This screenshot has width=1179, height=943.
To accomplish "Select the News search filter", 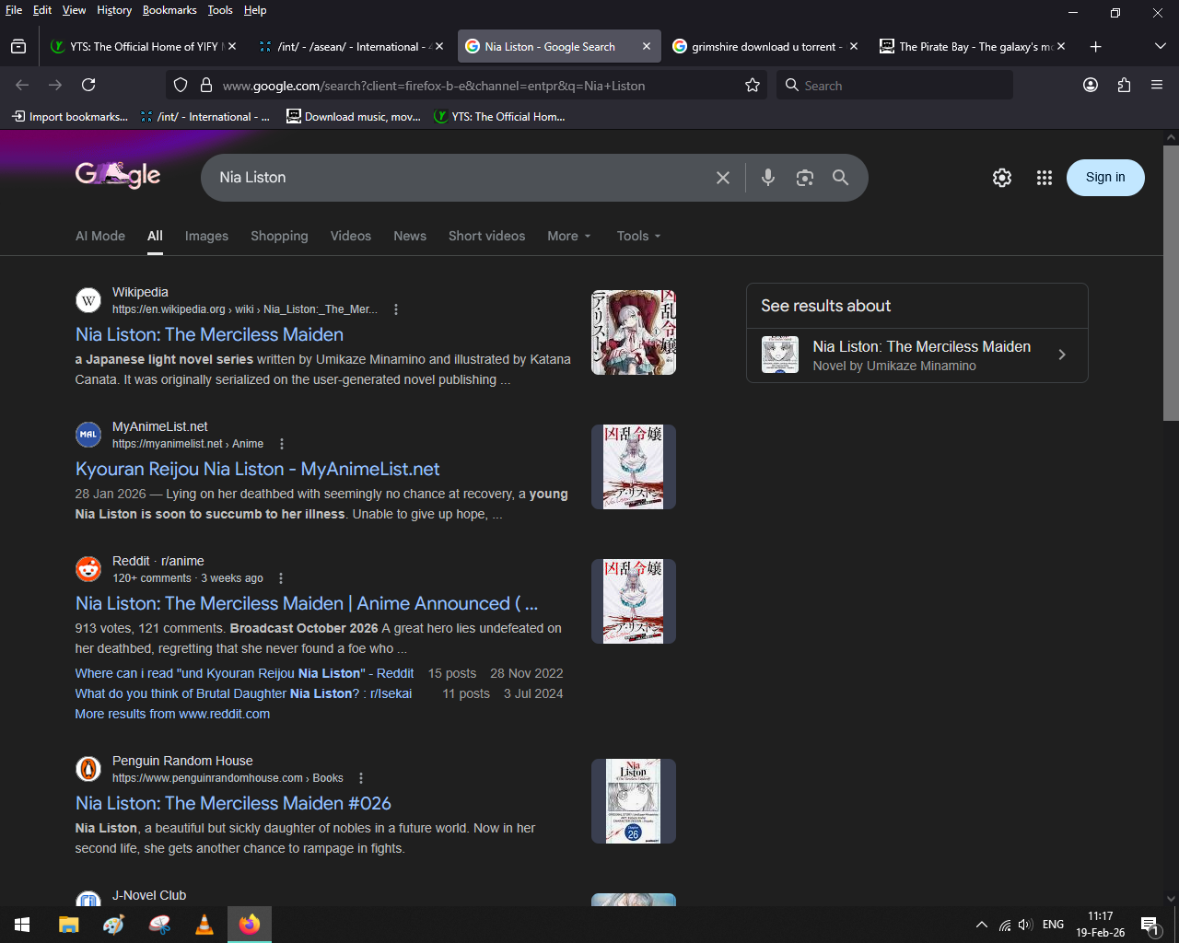I will tap(410, 236).
